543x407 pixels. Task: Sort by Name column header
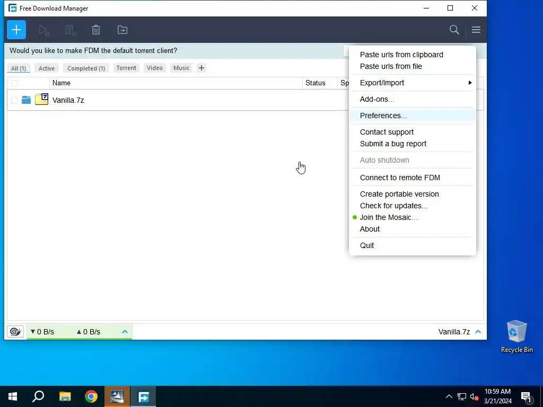coord(176,83)
